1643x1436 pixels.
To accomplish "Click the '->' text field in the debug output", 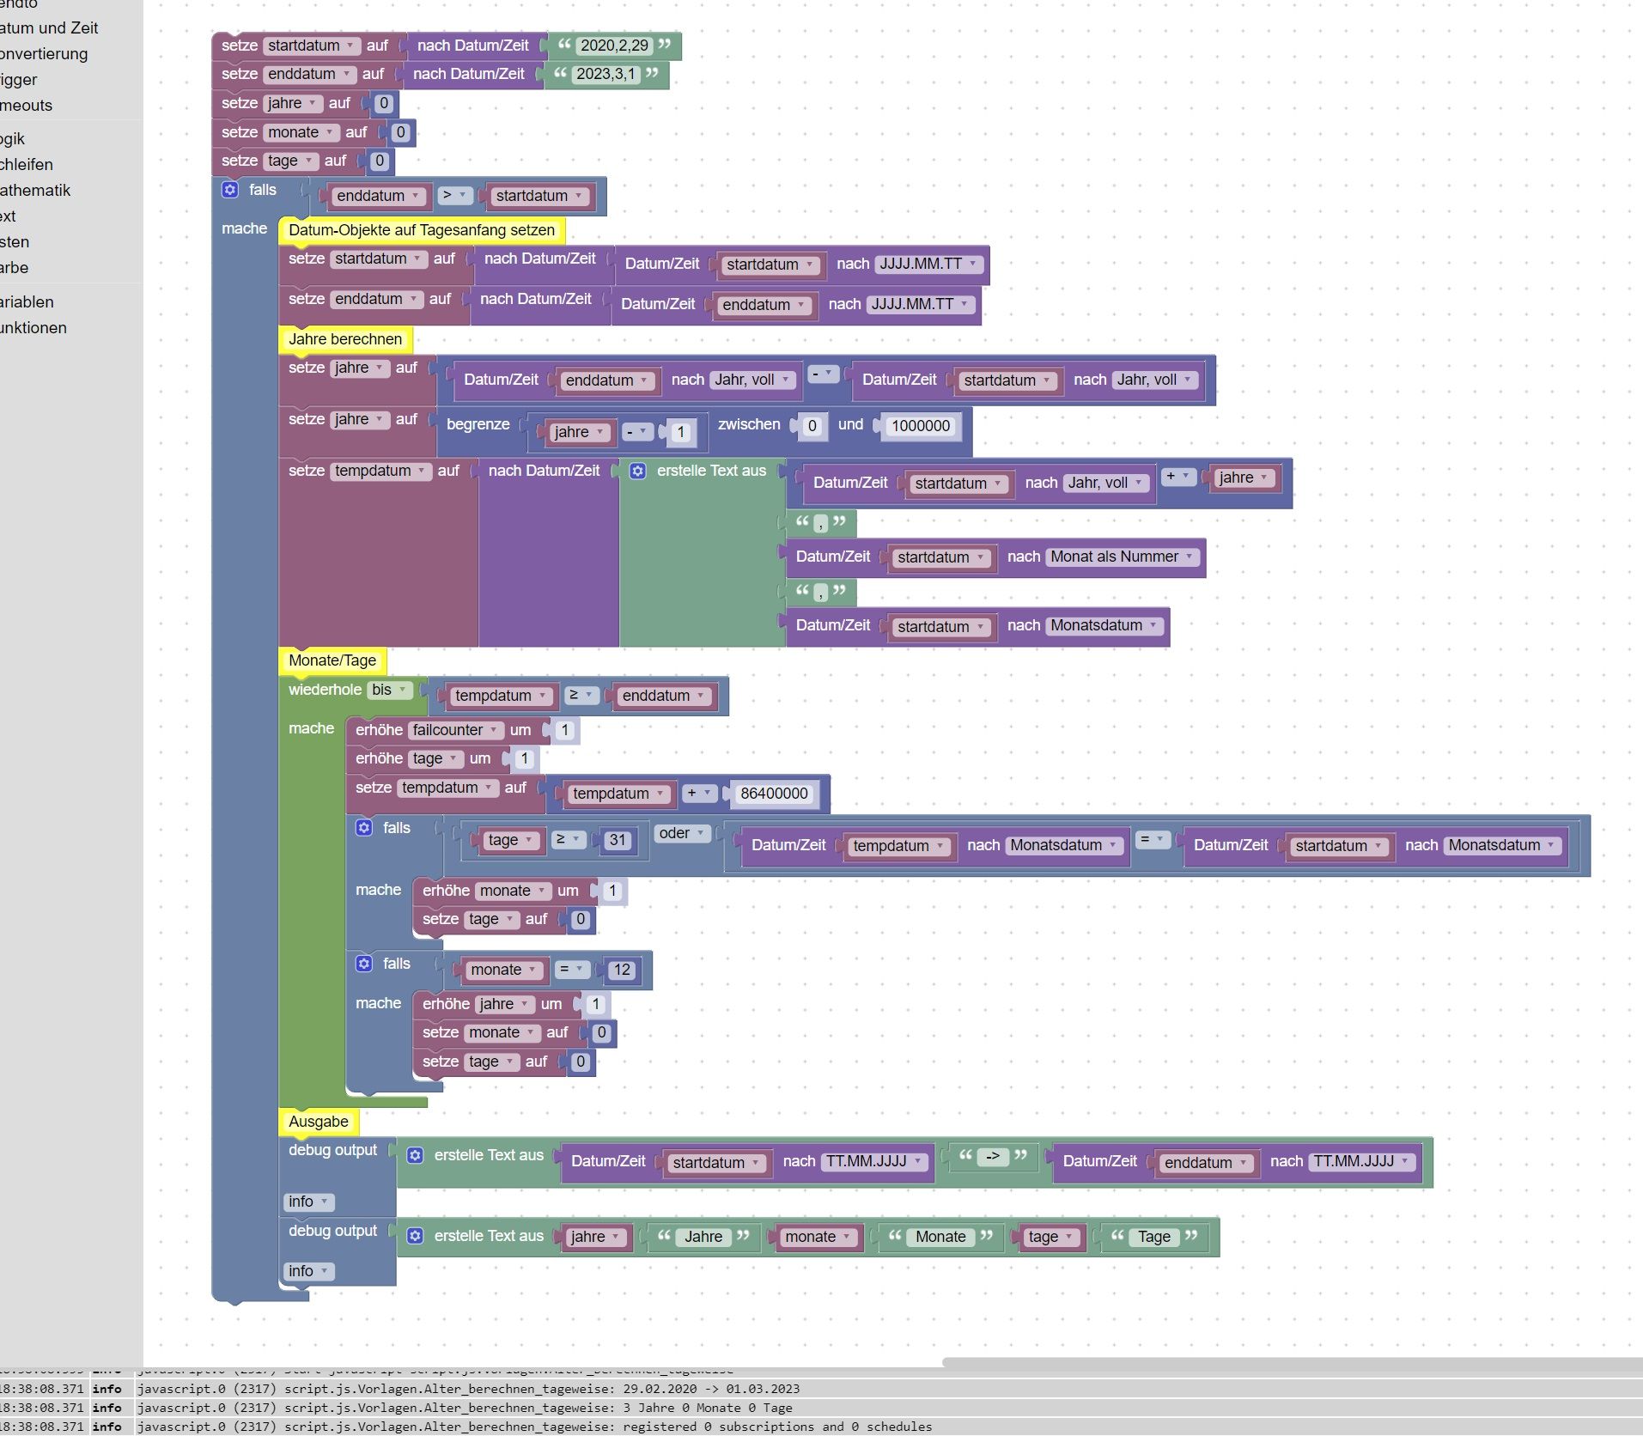I will (x=992, y=1156).
